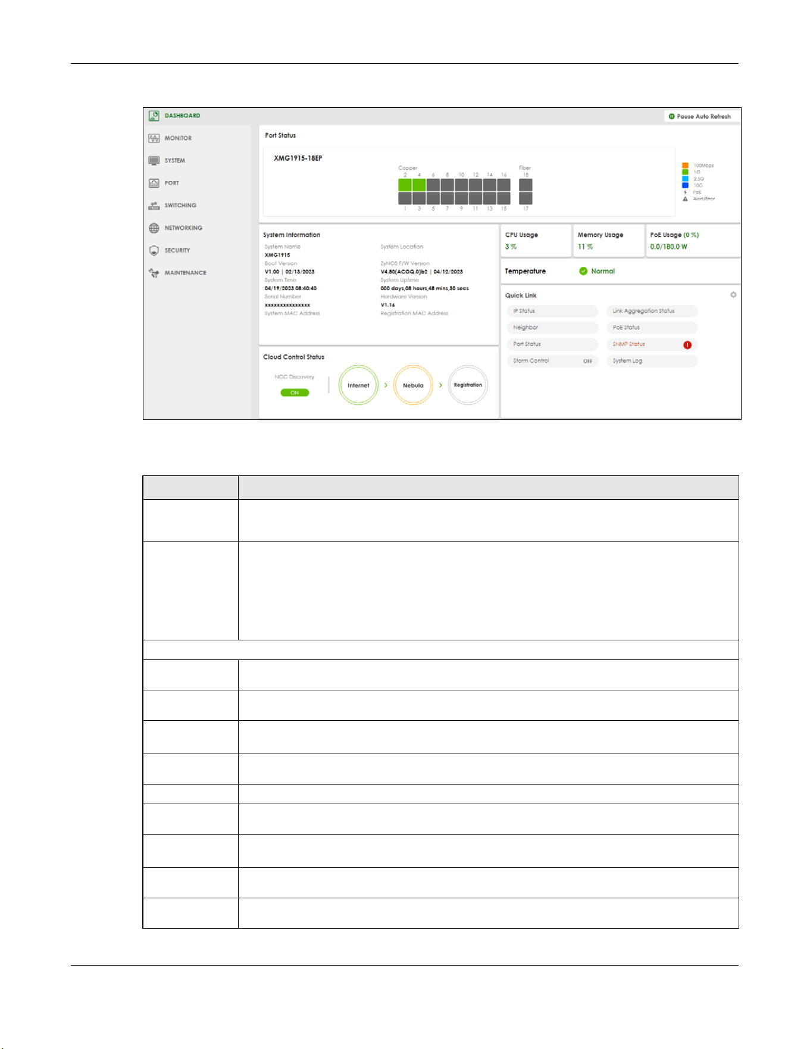810x1049 pixels.
Task: Click the Port icon in sidebar
Action: point(154,183)
